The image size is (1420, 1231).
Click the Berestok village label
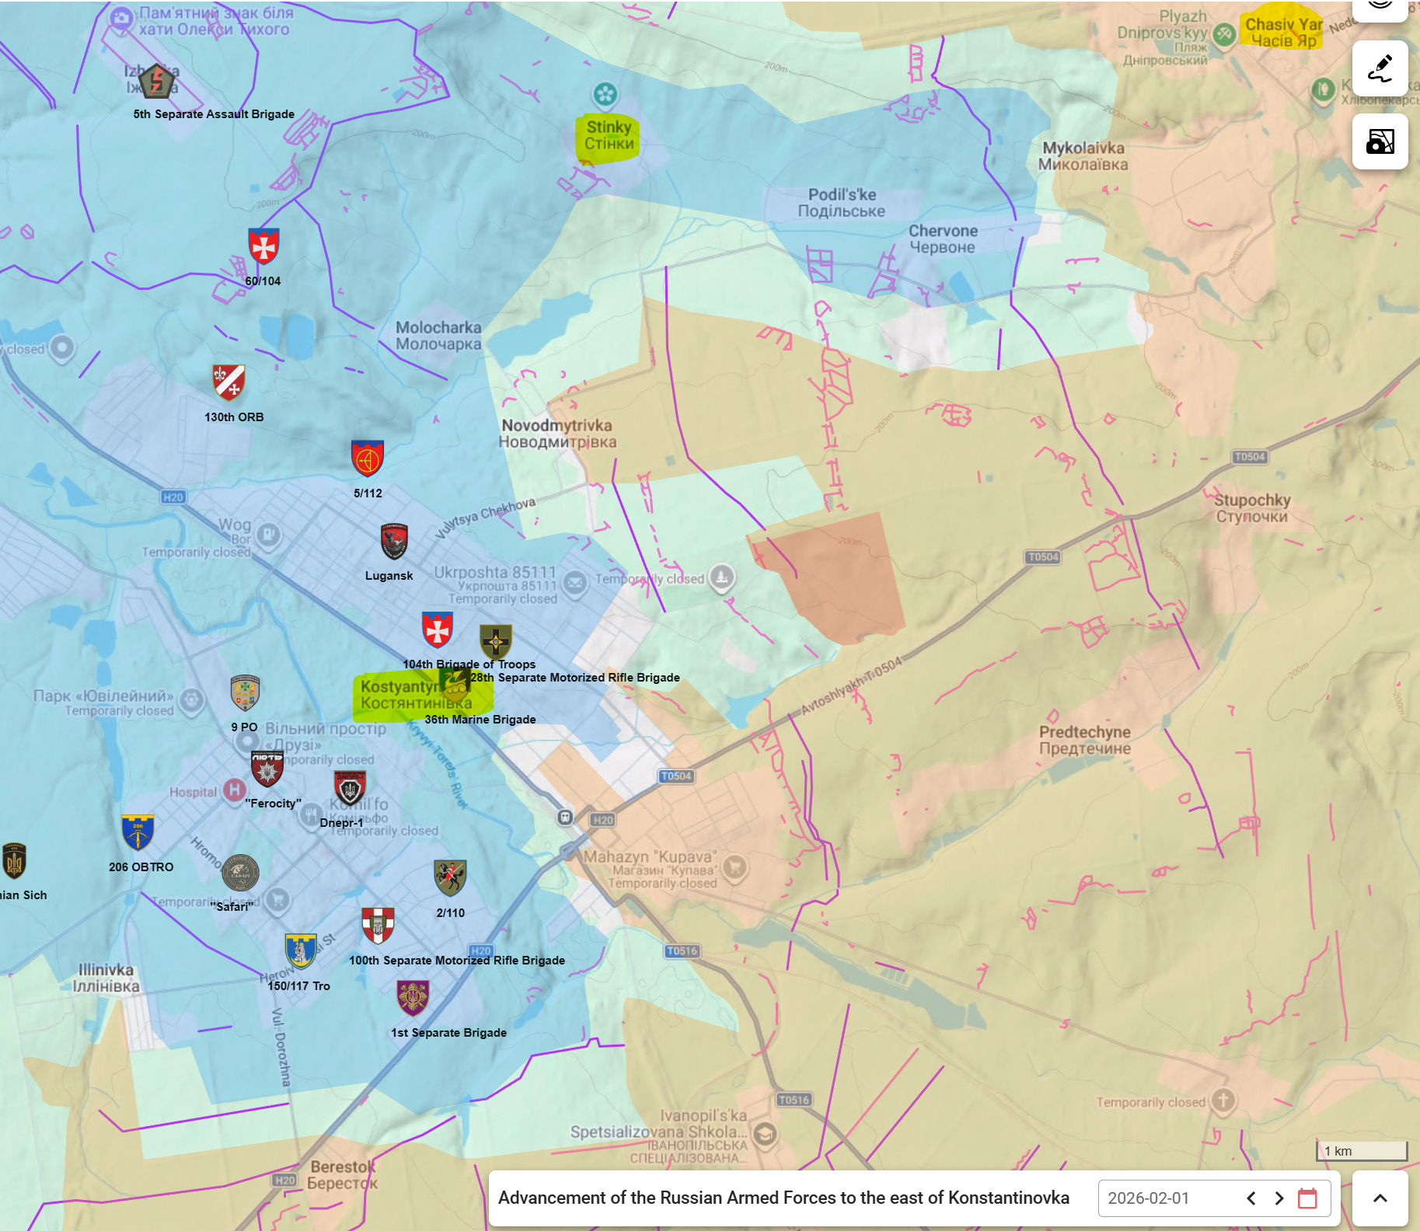pos(342,1175)
